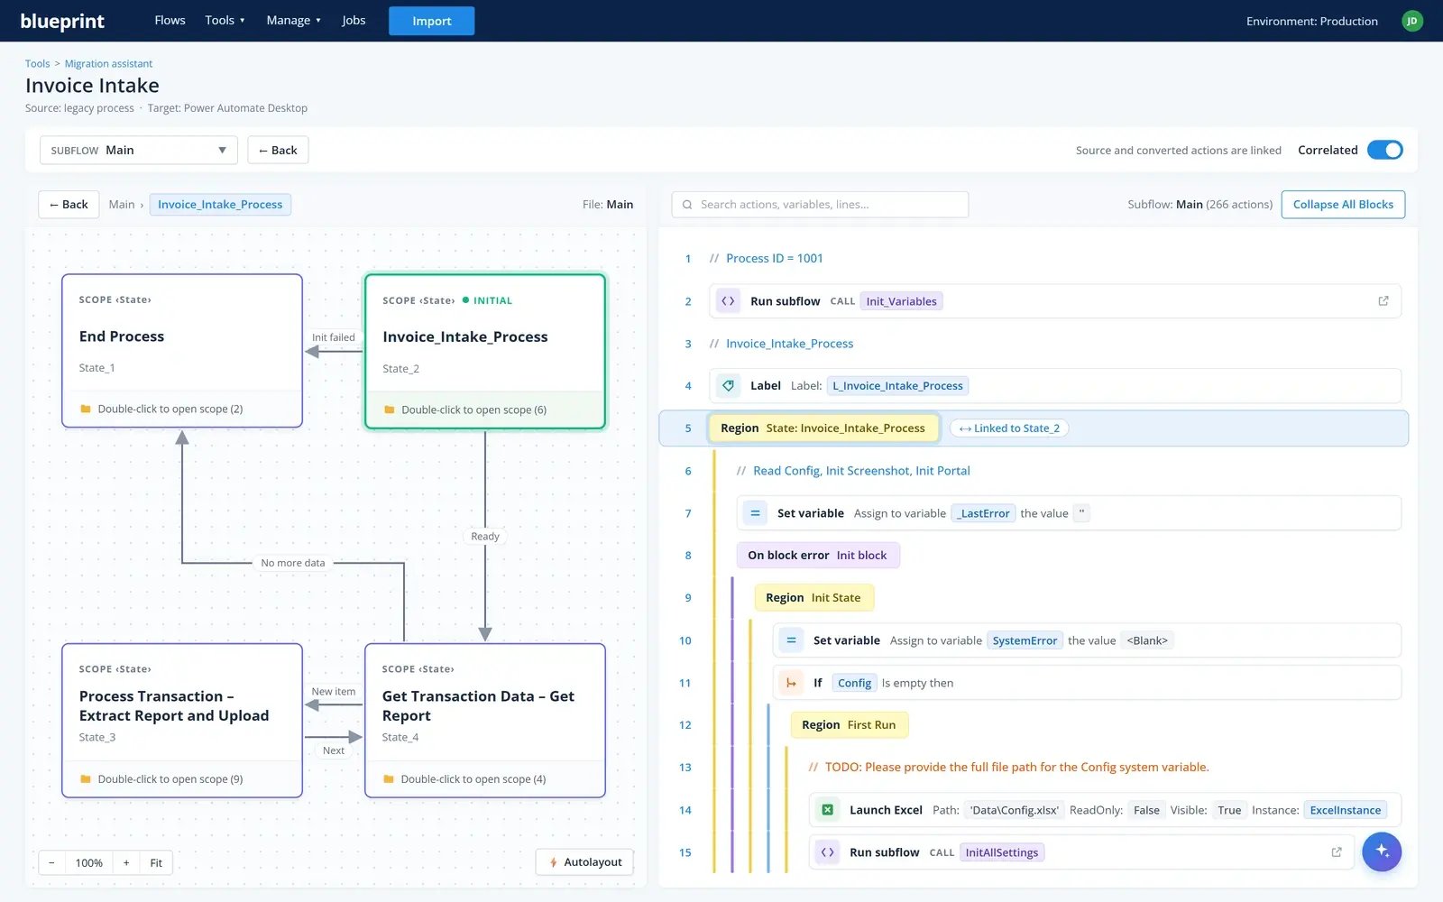Click Collapse All Blocks button
Image resolution: width=1443 pixels, height=902 pixels.
[1343, 205]
